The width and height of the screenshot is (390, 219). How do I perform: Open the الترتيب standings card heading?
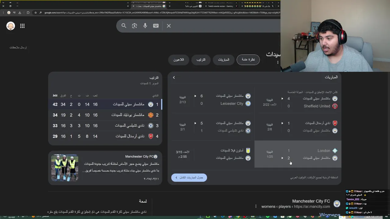pos(154,78)
